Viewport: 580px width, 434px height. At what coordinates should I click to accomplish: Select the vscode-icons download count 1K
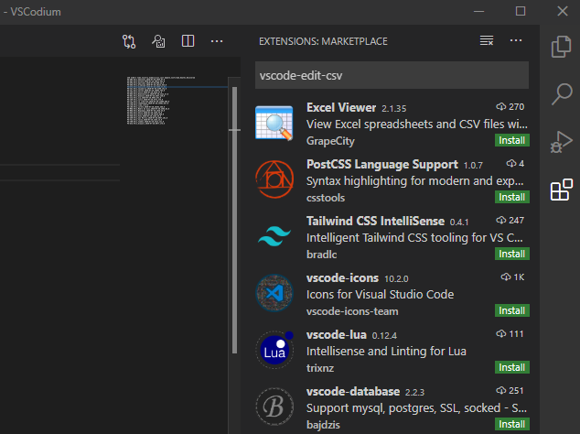coord(512,277)
